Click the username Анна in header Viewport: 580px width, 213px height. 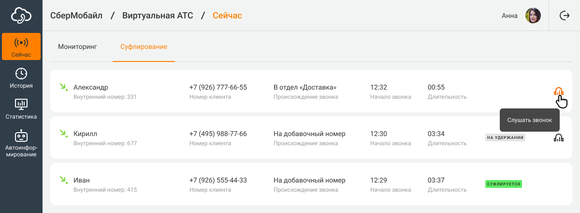point(509,15)
